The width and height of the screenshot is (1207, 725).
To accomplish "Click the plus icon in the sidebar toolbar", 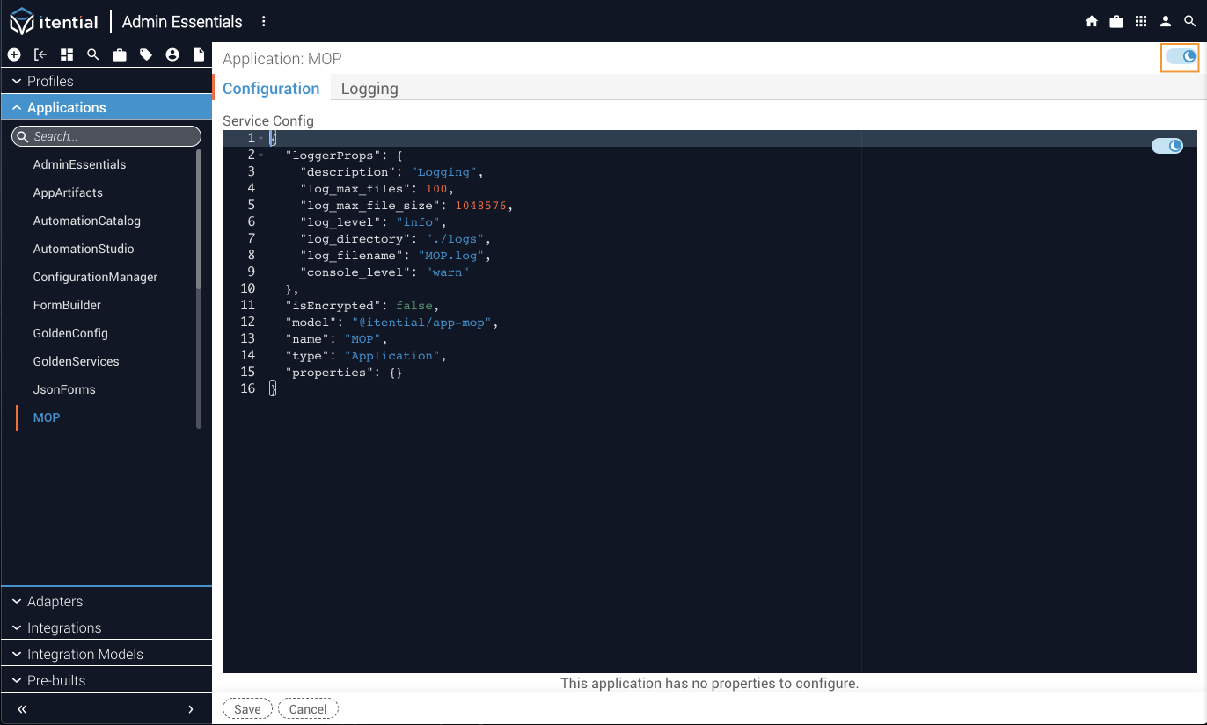I will 14,55.
